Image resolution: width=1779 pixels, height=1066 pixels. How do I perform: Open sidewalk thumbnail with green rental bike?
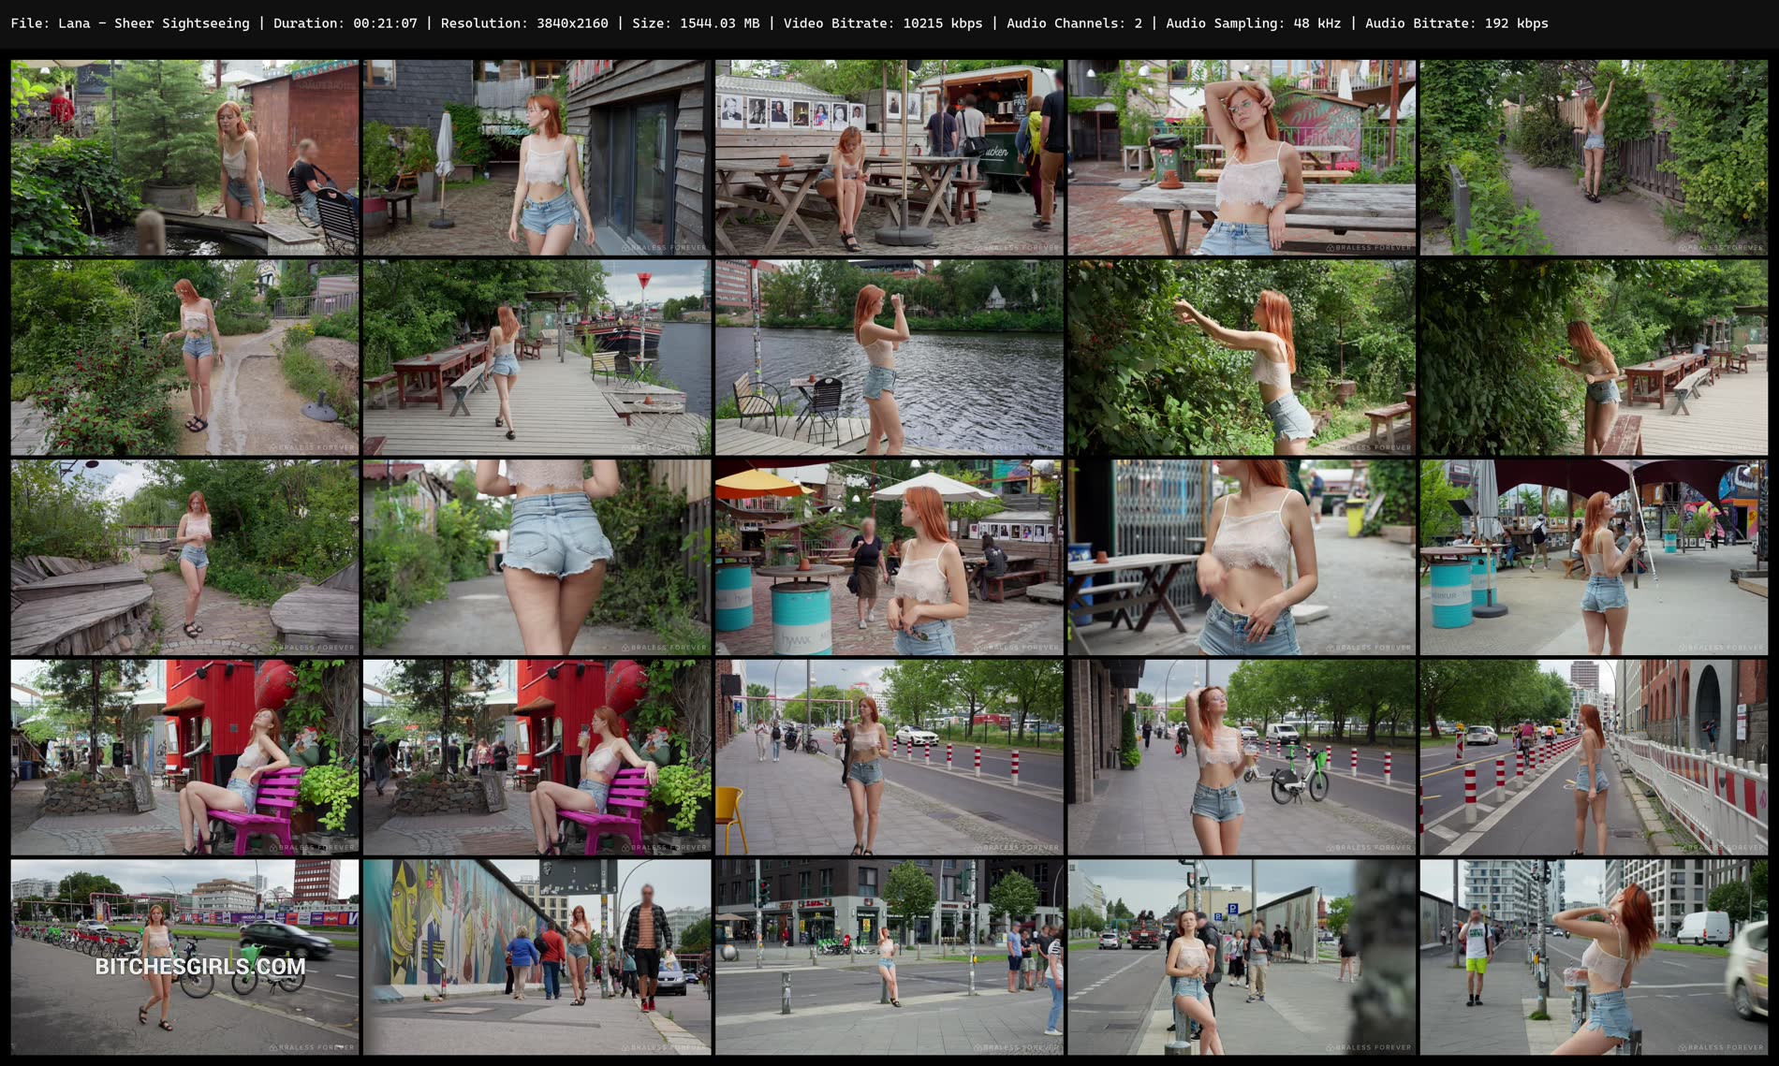[1241, 757]
